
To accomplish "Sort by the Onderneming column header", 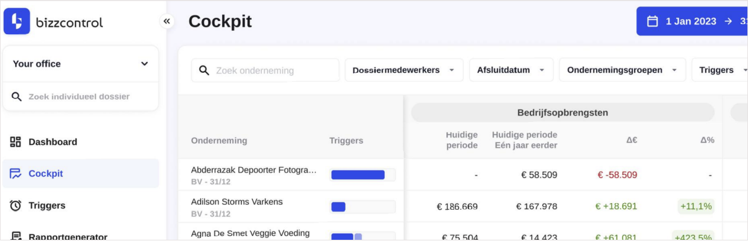I will (219, 141).
